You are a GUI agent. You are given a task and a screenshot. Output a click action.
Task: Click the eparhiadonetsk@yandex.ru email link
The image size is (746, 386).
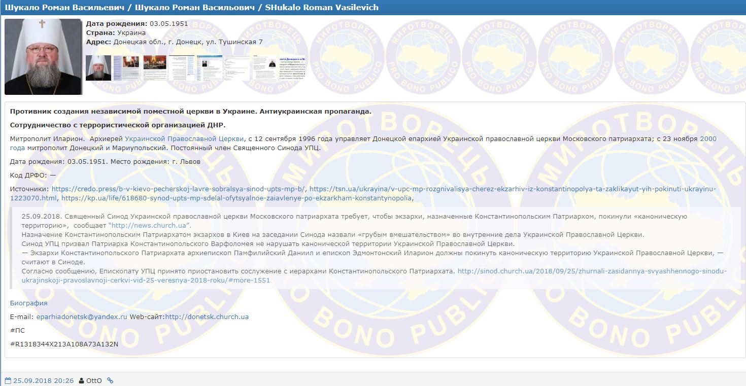click(x=82, y=317)
